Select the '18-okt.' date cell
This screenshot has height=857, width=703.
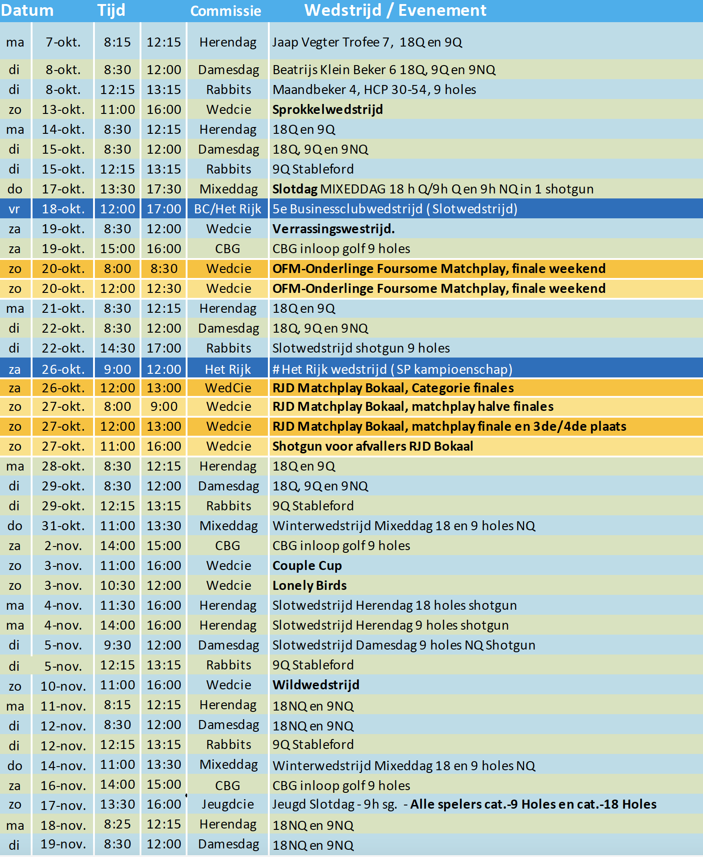tap(63, 209)
